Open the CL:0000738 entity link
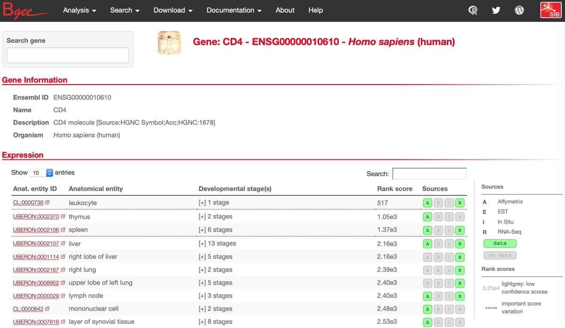This screenshot has width=565, height=328. (x=28, y=202)
